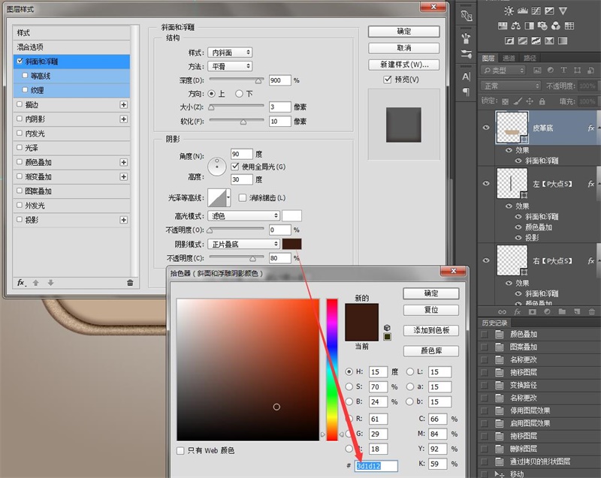
Task: Click the plus button next to 内阴影
Action: click(123, 119)
